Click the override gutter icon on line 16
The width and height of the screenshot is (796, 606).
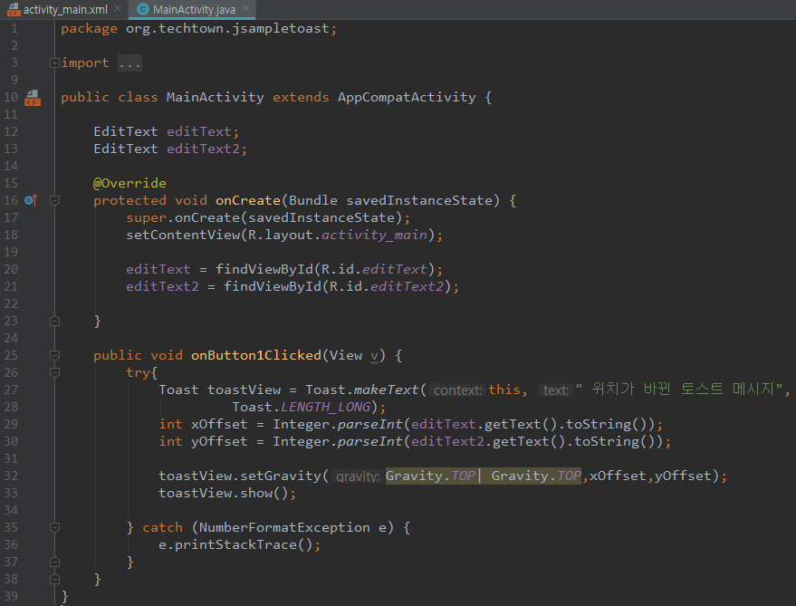(x=31, y=200)
